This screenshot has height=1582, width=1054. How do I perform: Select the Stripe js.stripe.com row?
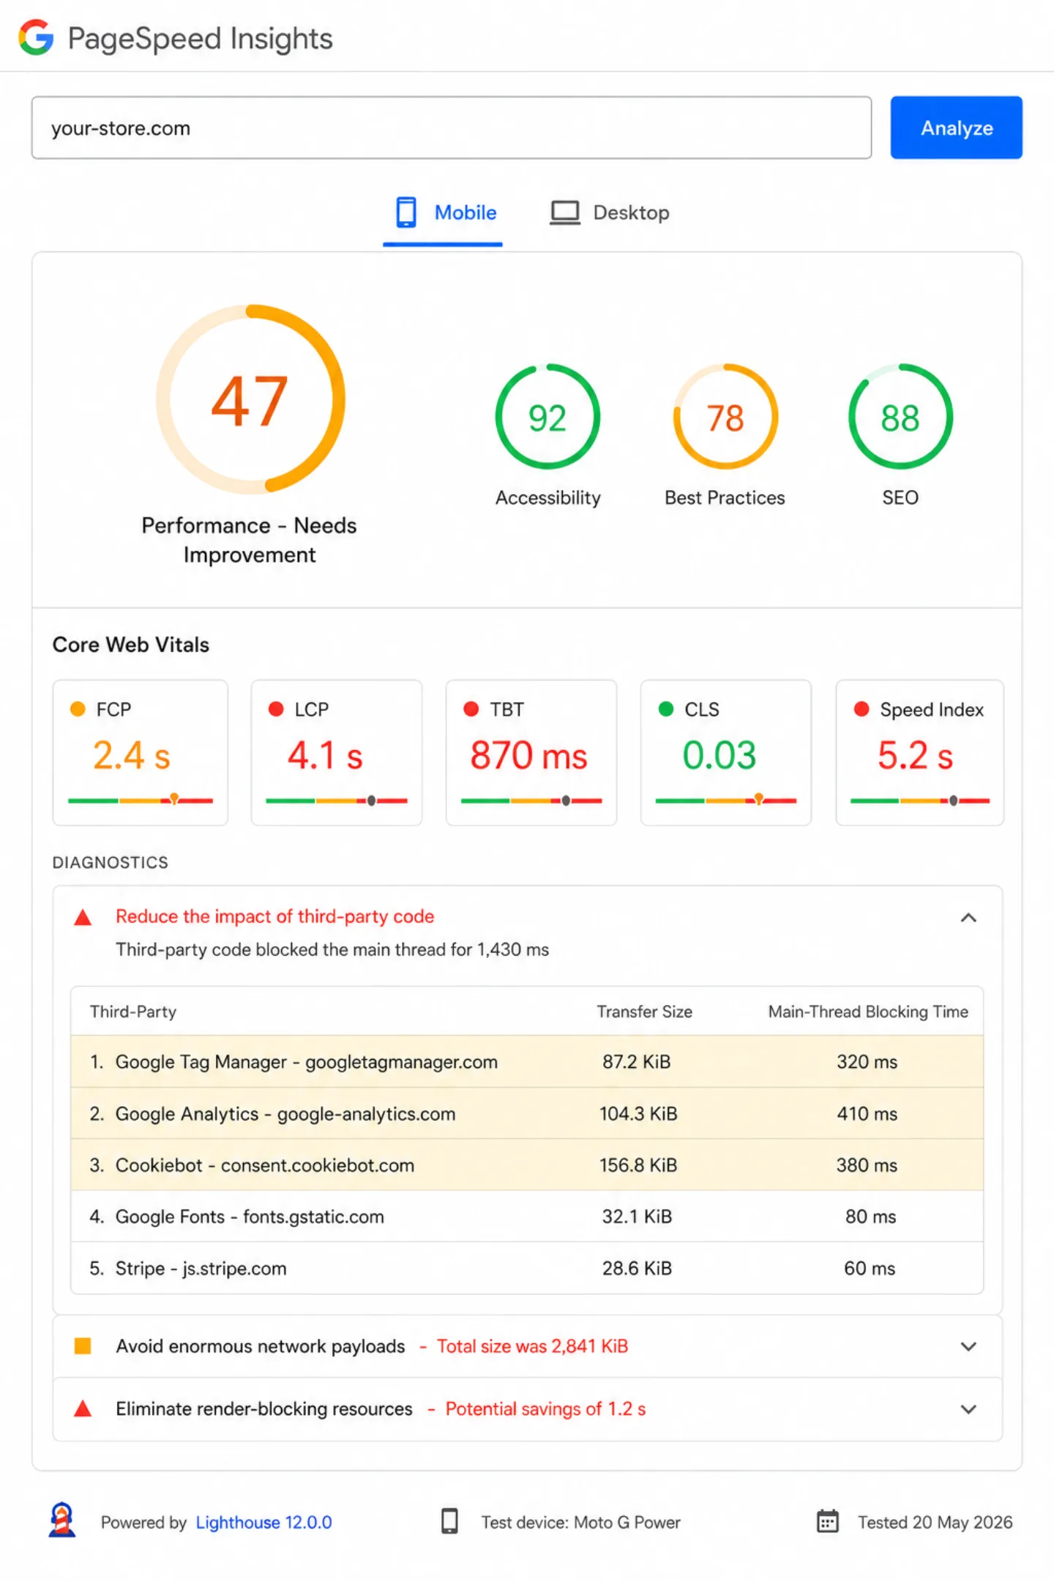click(527, 1268)
